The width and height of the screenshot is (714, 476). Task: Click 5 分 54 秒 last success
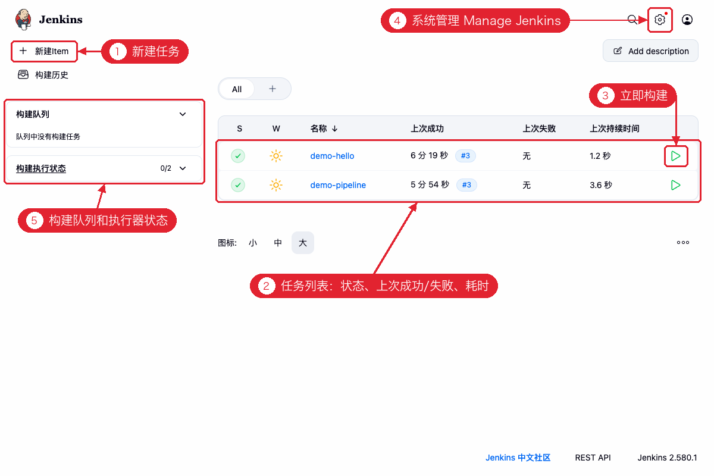coord(430,185)
